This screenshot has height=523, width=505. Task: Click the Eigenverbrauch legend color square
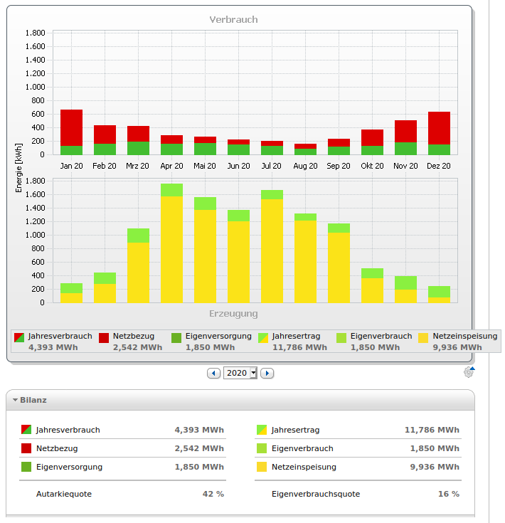[x=341, y=337]
